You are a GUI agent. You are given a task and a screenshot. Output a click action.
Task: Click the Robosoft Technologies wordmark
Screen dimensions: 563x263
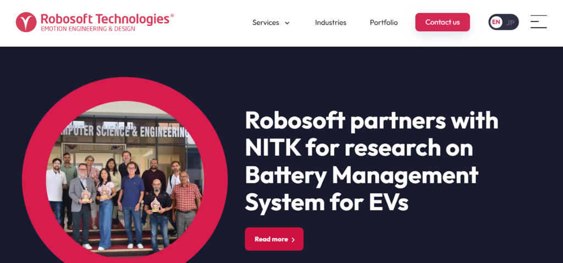[x=105, y=19]
